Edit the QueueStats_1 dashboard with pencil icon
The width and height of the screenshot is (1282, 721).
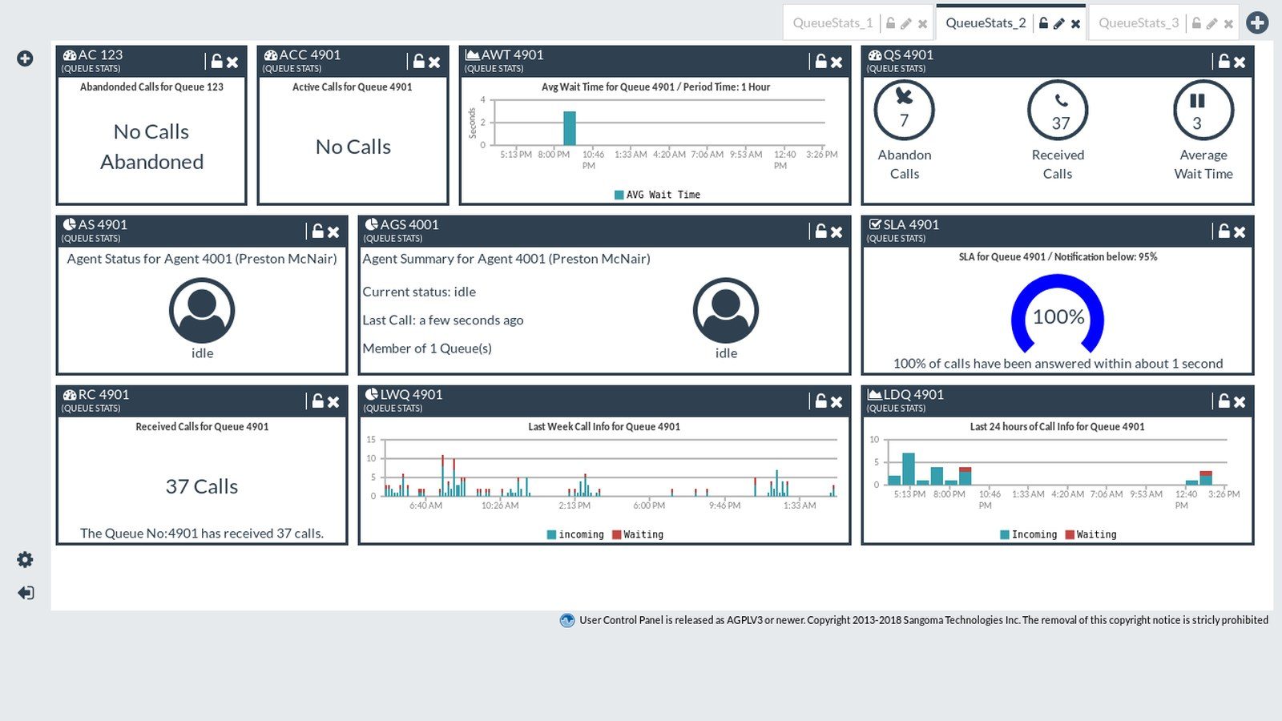coord(906,24)
